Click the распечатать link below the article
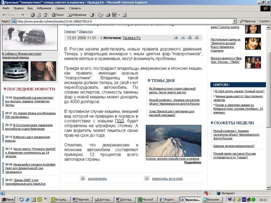The width and height of the screenshot is (271, 203). pos(98,179)
